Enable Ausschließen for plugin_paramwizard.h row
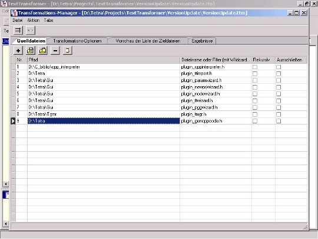The height and width of the screenshot is (239, 318). pyautogui.click(x=279, y=80)
